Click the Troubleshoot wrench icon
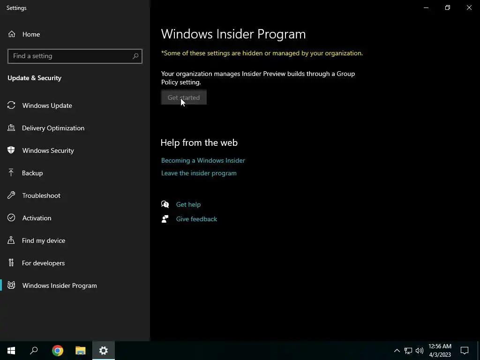Viewport: 480px width, 360px height. pyautogui.click(x=11, y=195)
